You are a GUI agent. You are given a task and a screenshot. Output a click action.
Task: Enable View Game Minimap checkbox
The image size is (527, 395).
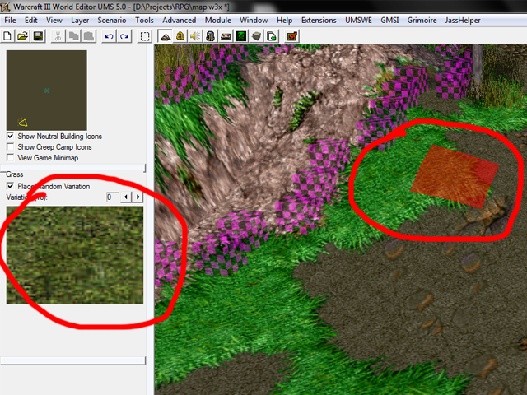point(11,157)
